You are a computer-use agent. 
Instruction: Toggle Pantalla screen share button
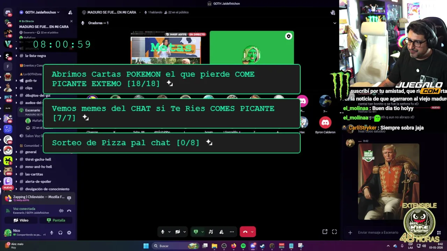click(56, 220)
